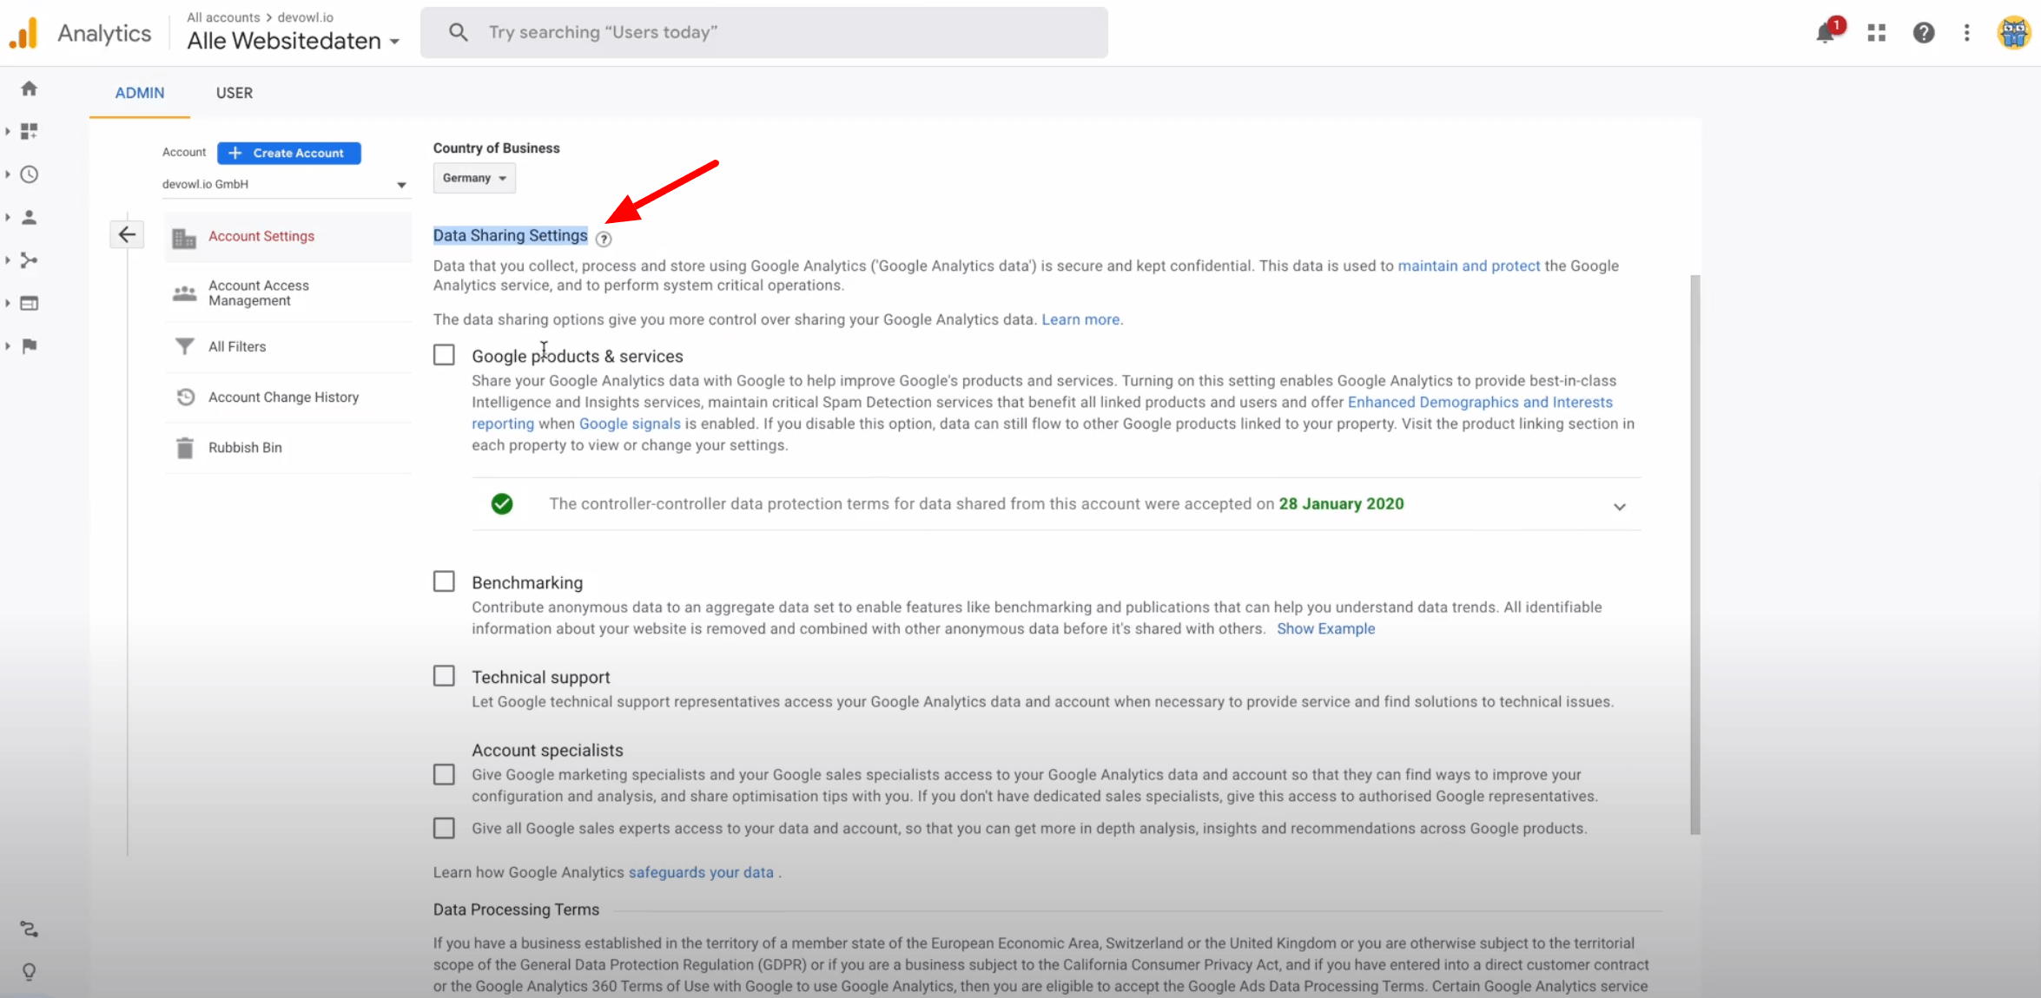Click the Analytics search input field
Viewport: 2041px width, 998px height.
764,33
